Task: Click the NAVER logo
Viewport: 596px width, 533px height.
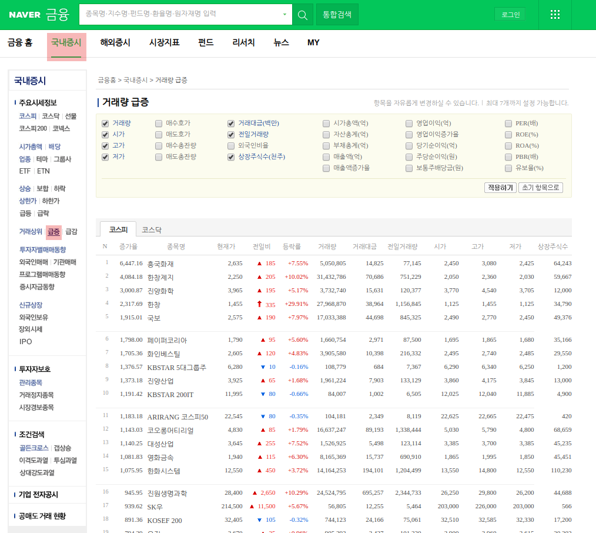Action: [x=25, y=15]
